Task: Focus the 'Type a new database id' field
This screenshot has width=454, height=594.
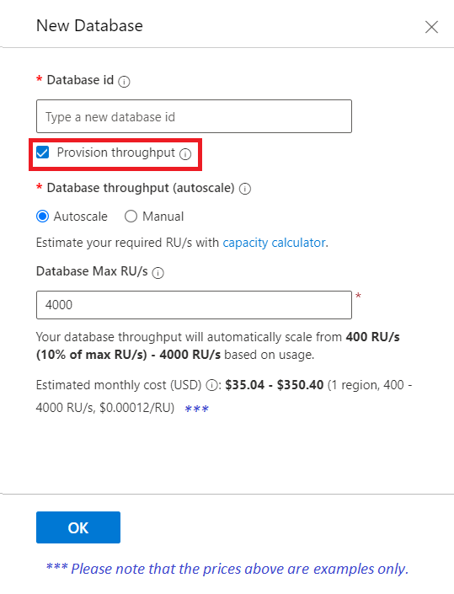Action: [194, 116]
